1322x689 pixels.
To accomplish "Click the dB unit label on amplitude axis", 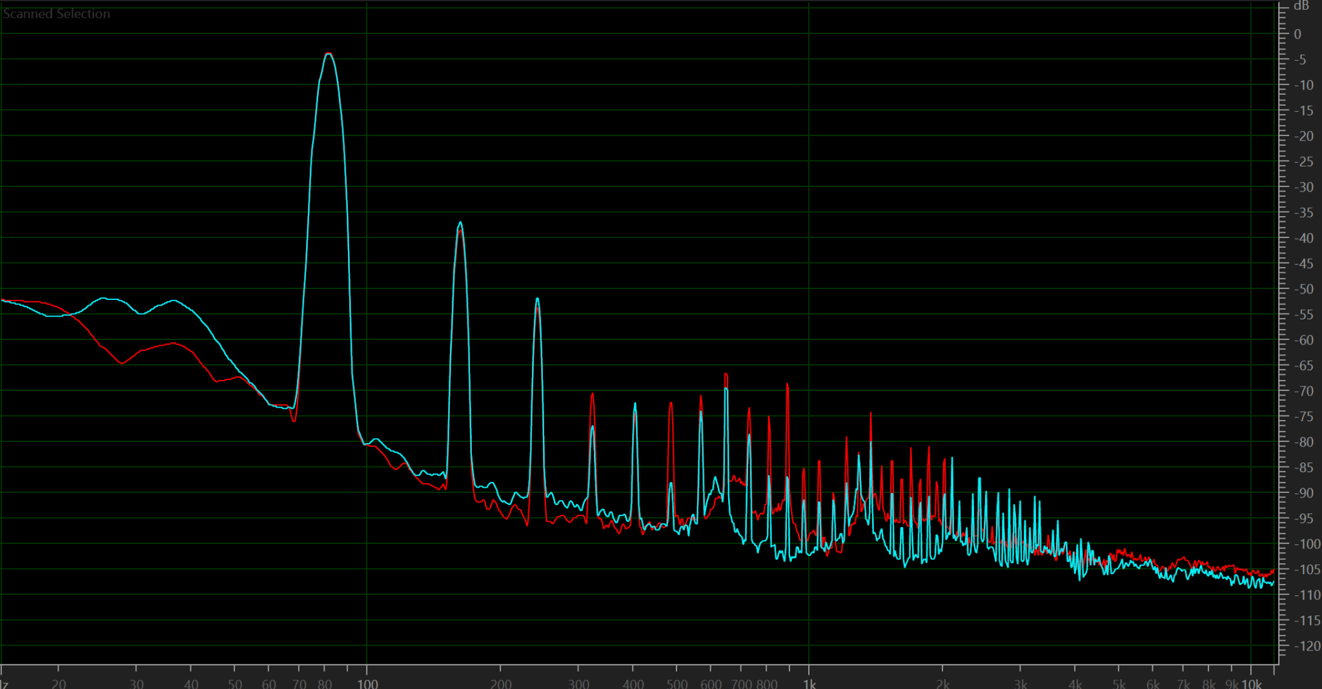I will [x=1301, y=6].
